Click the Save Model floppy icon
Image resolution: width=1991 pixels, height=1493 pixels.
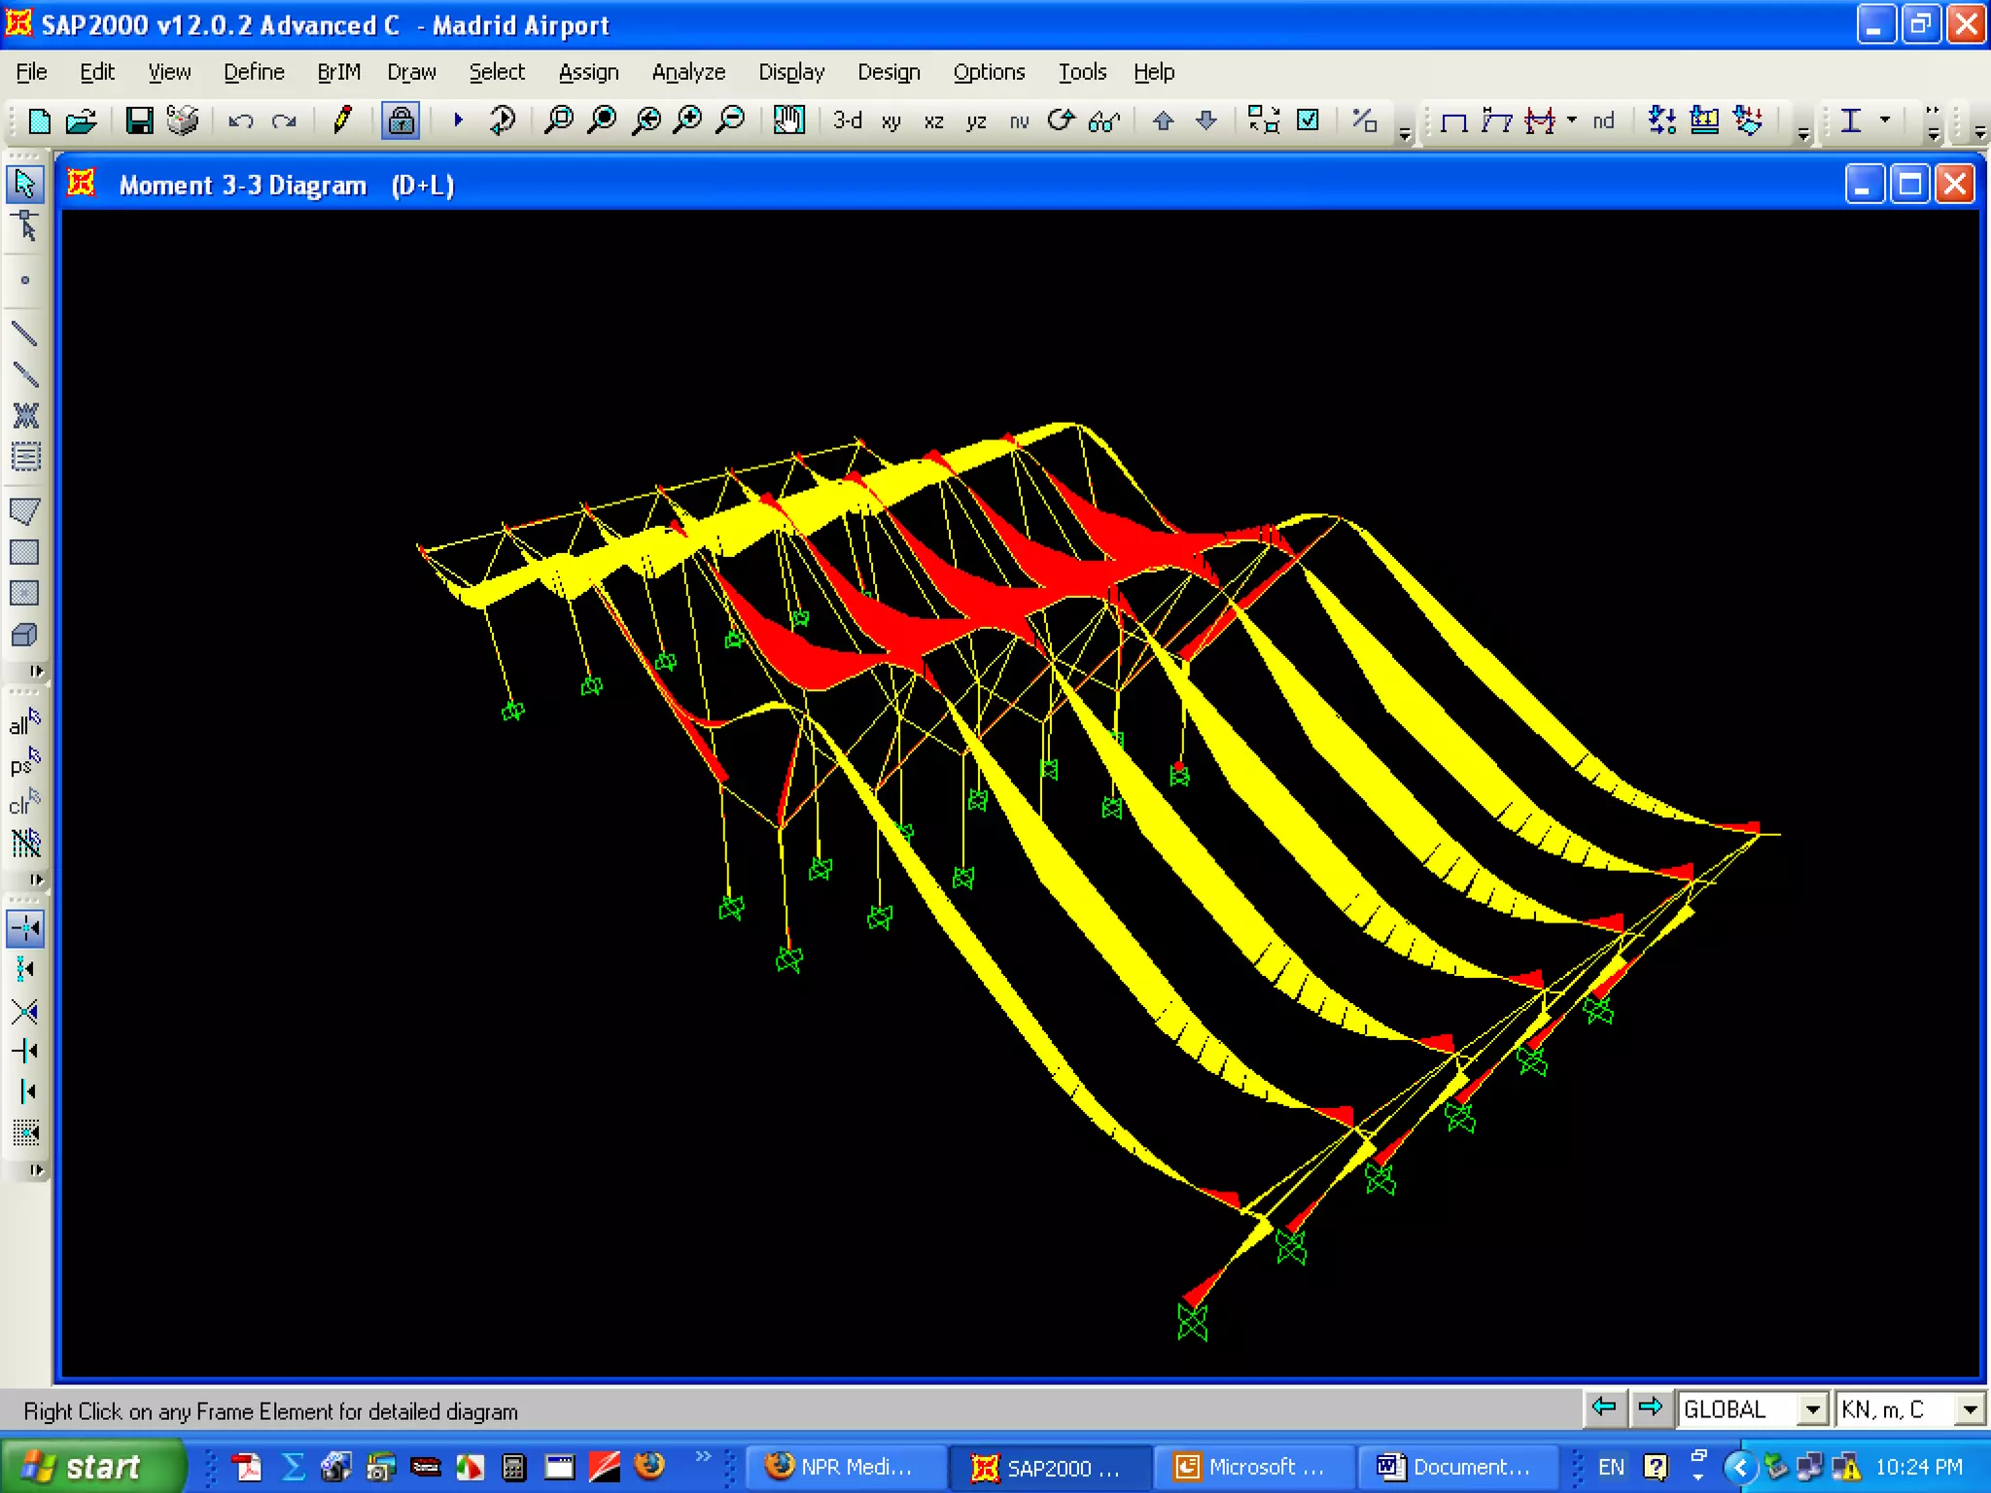139,121
